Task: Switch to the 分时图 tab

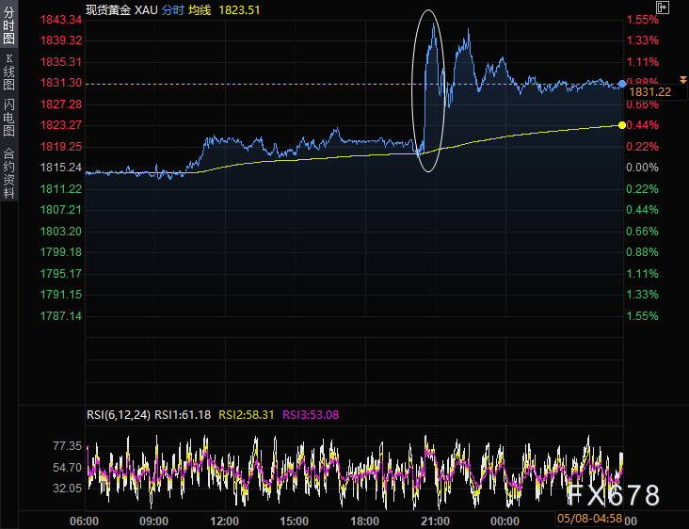Action: pos(8,24)
